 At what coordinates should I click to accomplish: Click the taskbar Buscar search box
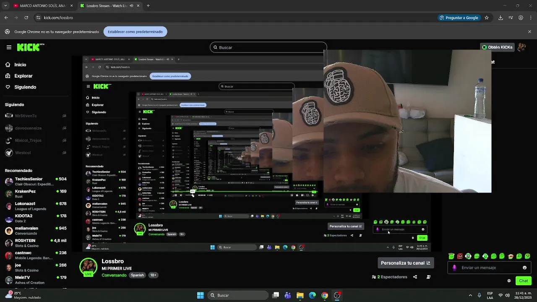[x=238, y=295]
